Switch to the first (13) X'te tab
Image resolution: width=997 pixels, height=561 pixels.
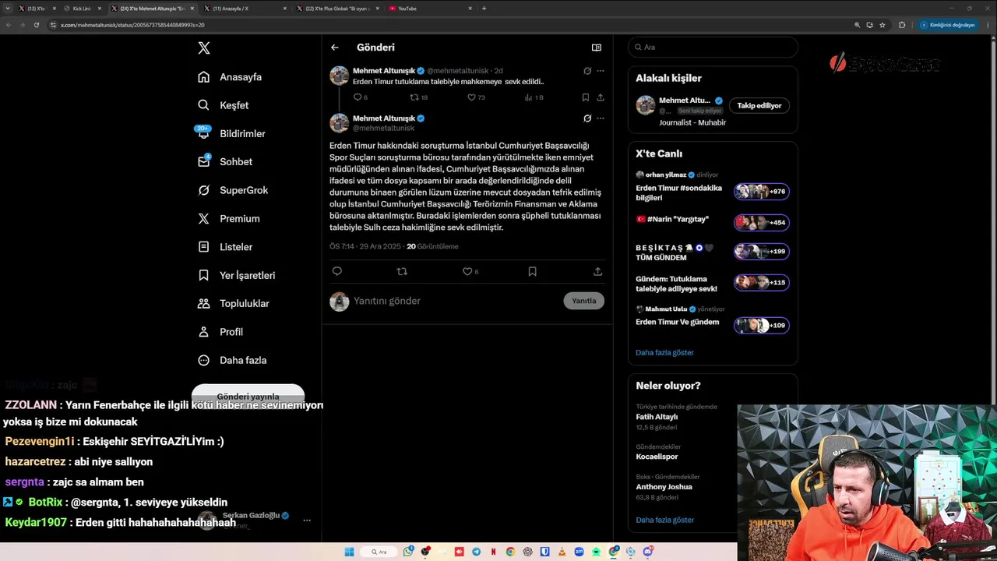36,9
